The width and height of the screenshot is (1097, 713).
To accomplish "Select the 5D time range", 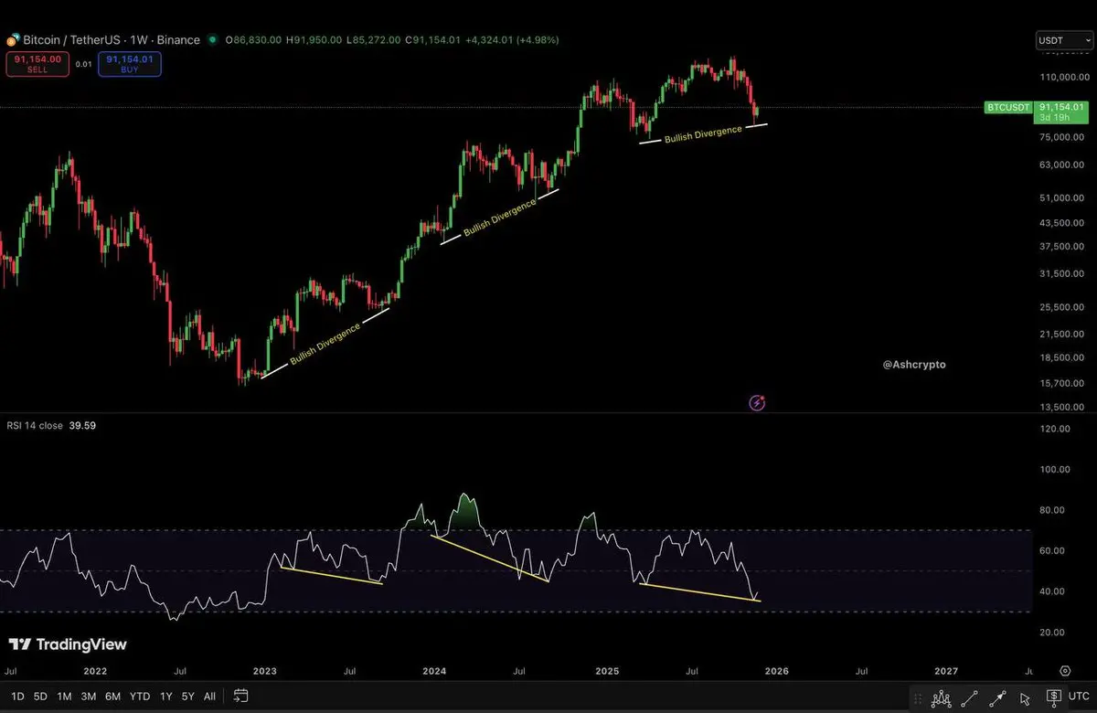I will (x=41, y=697).
